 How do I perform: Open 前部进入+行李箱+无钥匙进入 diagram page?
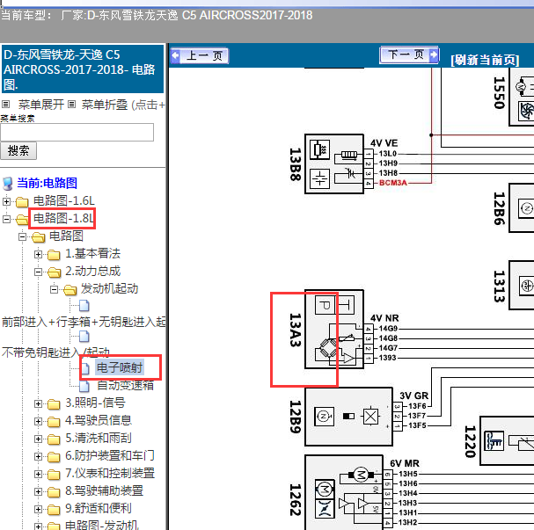coord(84,322)
